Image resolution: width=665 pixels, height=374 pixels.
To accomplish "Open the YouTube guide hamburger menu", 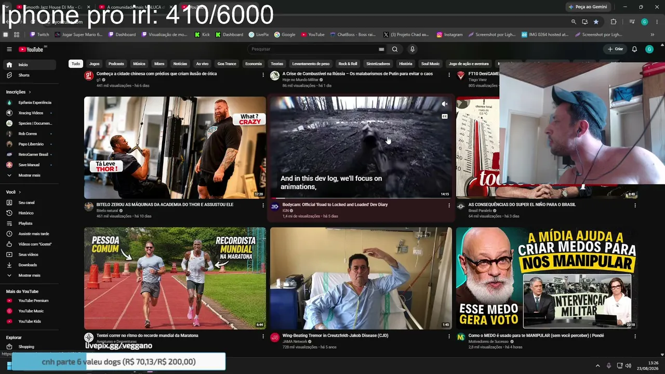I will pyautogui.click(x=9, y=49).
